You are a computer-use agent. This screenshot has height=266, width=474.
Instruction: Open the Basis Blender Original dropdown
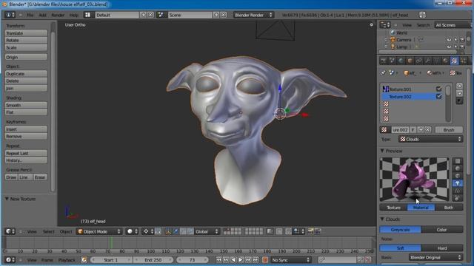coord(435,257)
